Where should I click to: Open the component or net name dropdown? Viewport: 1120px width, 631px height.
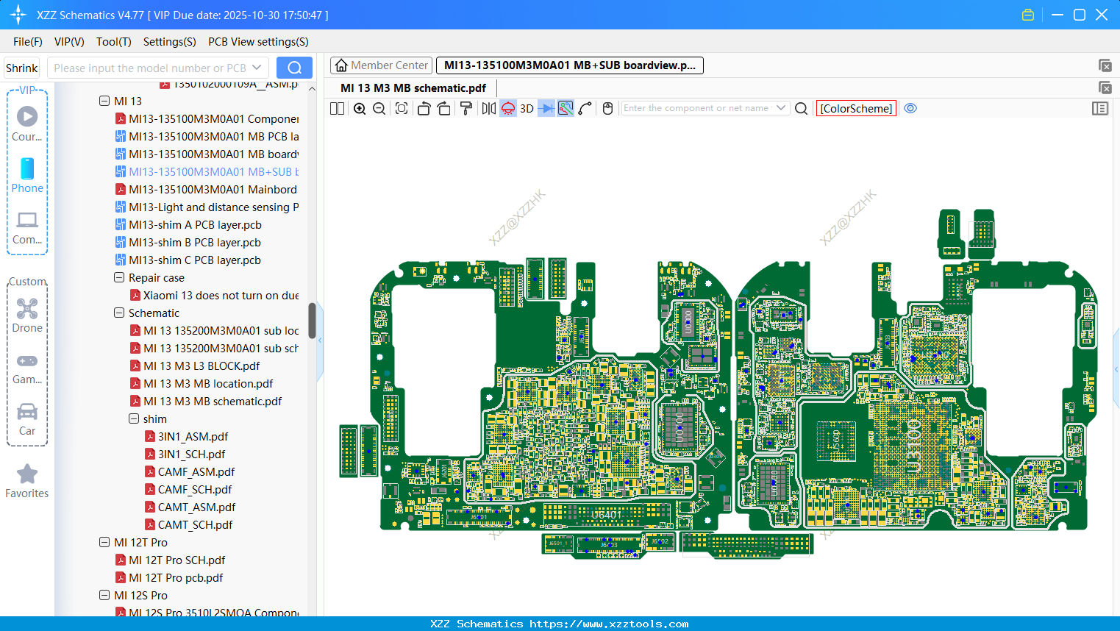coord(782,108)
